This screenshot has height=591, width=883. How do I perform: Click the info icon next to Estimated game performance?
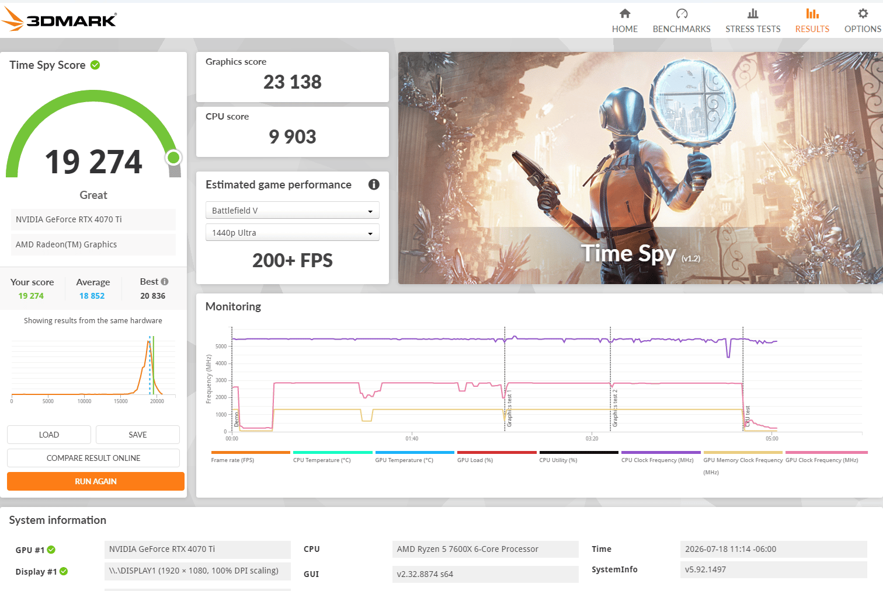tap(374, 184)
